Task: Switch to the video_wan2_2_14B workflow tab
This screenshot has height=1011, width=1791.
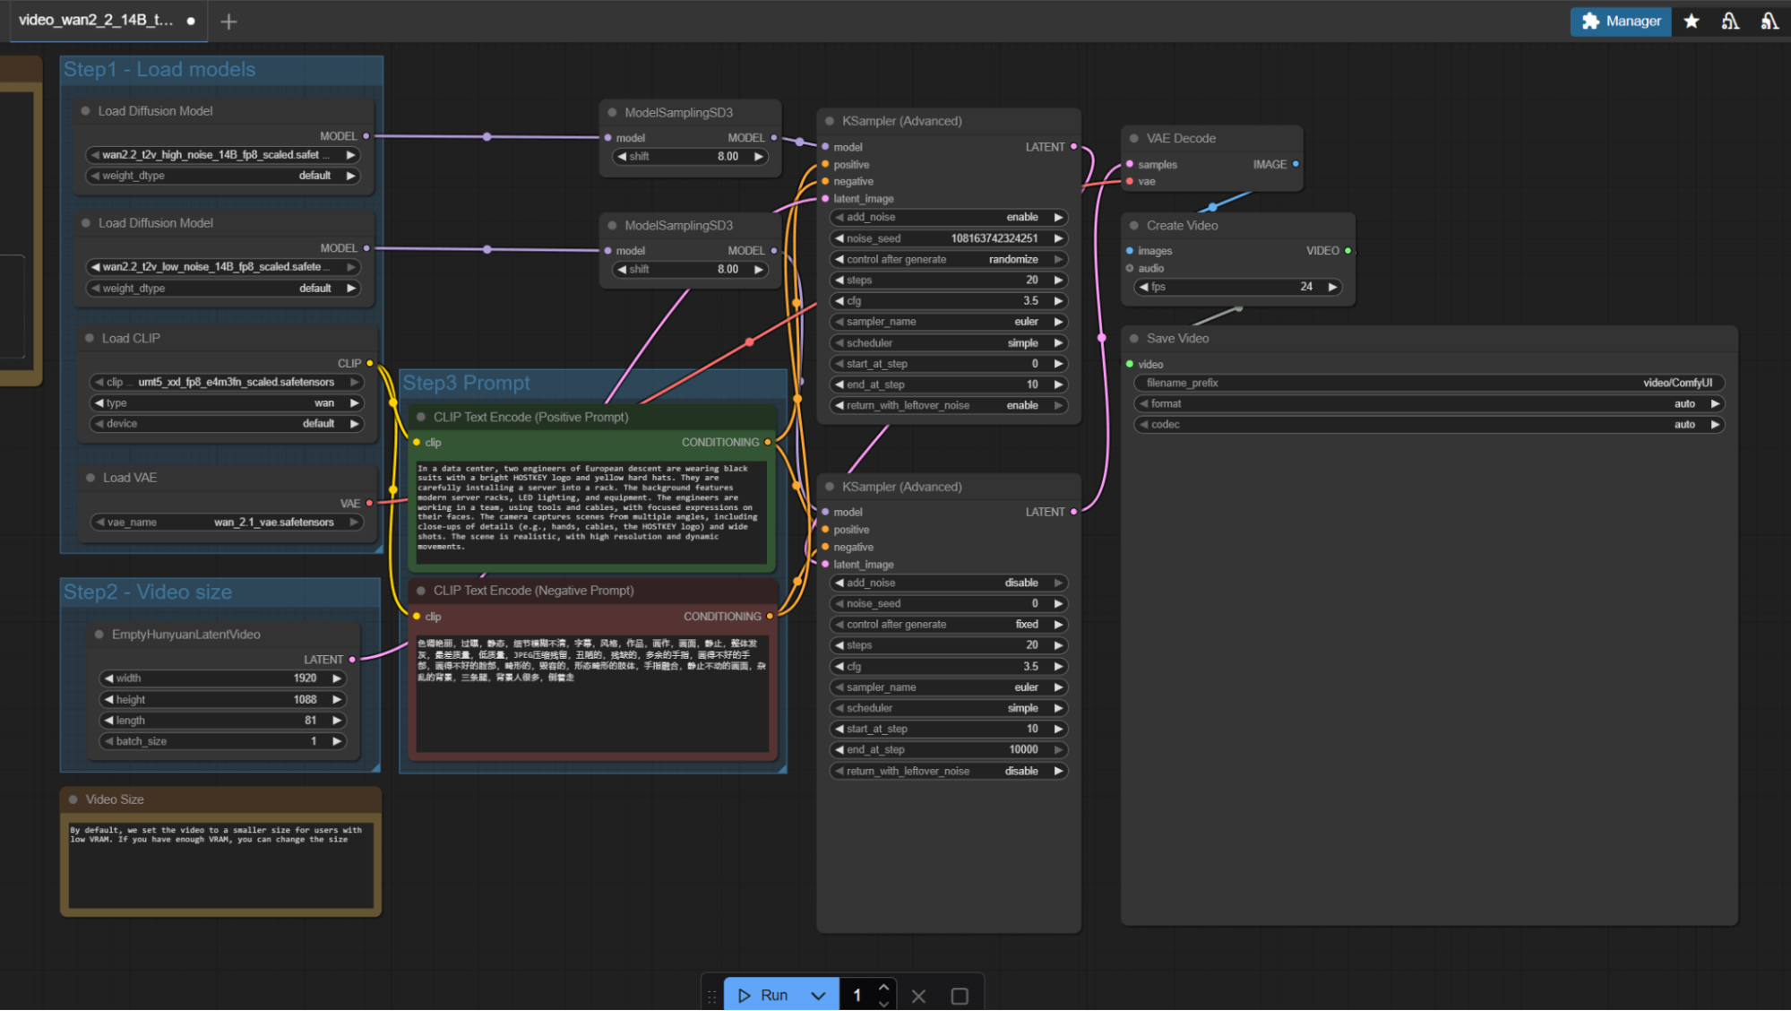Action: (96, 20)
